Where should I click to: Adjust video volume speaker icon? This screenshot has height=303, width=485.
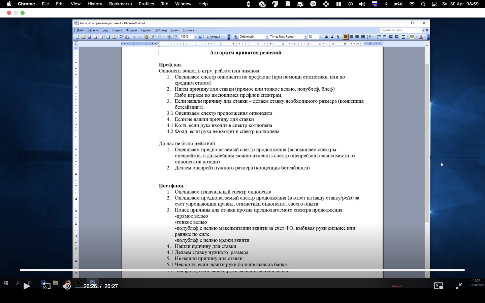pos(67,286)
